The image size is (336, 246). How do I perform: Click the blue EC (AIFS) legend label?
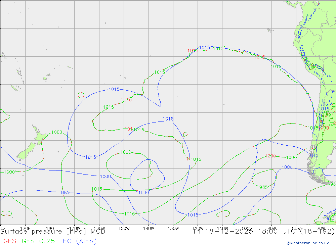click(80, 241)
